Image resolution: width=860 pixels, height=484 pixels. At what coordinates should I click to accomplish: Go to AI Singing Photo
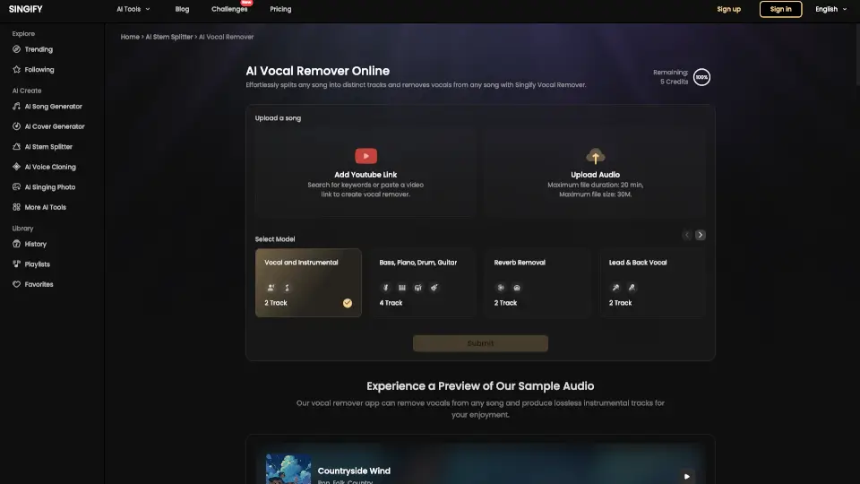[49, 187]
